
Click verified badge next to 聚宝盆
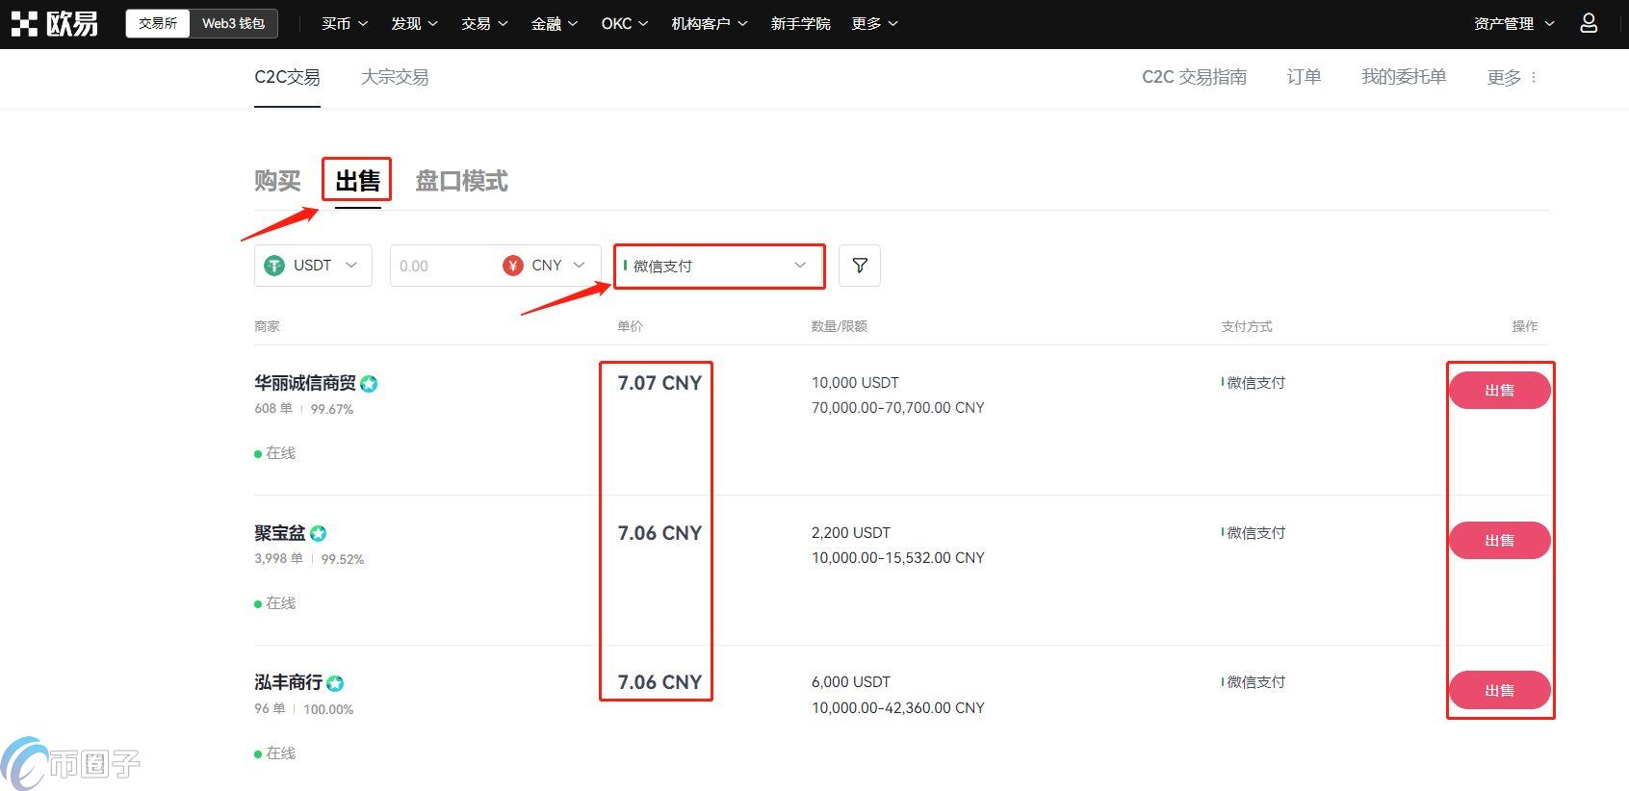click(x=319, y=534)
